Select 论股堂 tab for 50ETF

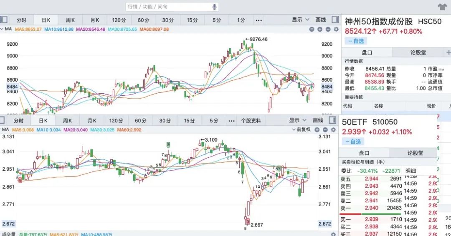click(415, 153)
